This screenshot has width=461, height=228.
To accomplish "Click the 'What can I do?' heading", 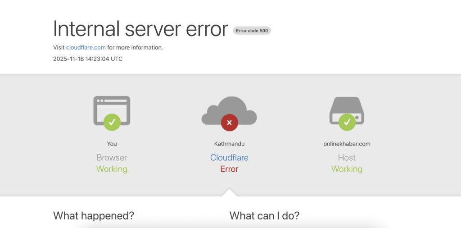I will (264, 216).
